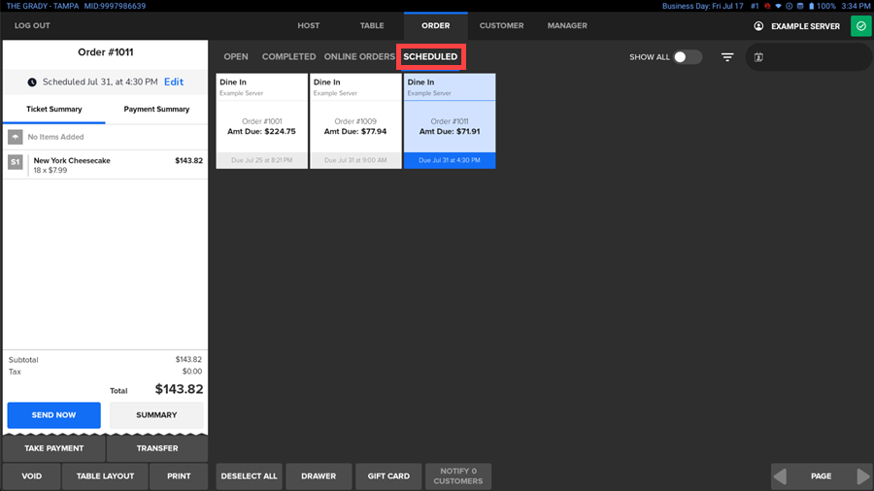The width and height of the screenshot is (874, 491).
Task: Open the Customer tab
Action: pos(501,25)
